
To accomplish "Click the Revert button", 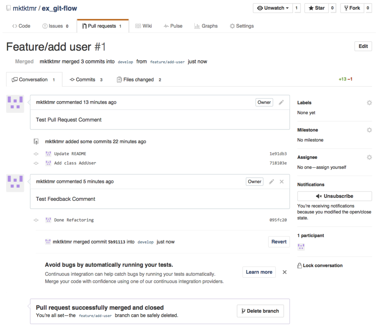I will click(279, 242).
